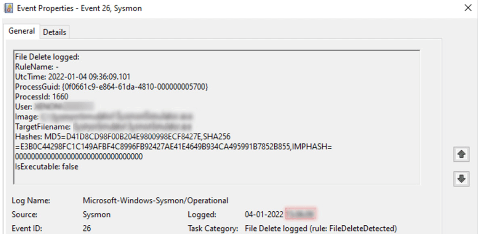Click the IsExecutable: false line
Screen dimensions: 478x236
point(47,167)
